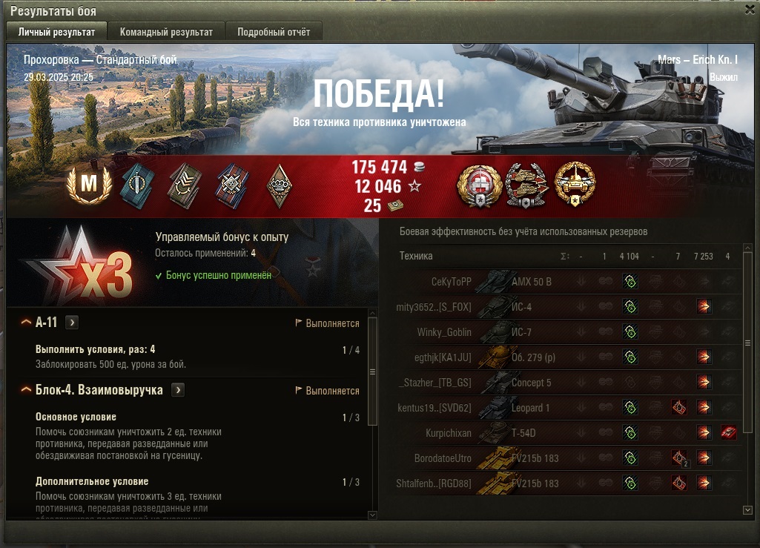Click FV215b 183 row of BorodatoeUtro
The image size is (760, 548).
pos(566,458)
